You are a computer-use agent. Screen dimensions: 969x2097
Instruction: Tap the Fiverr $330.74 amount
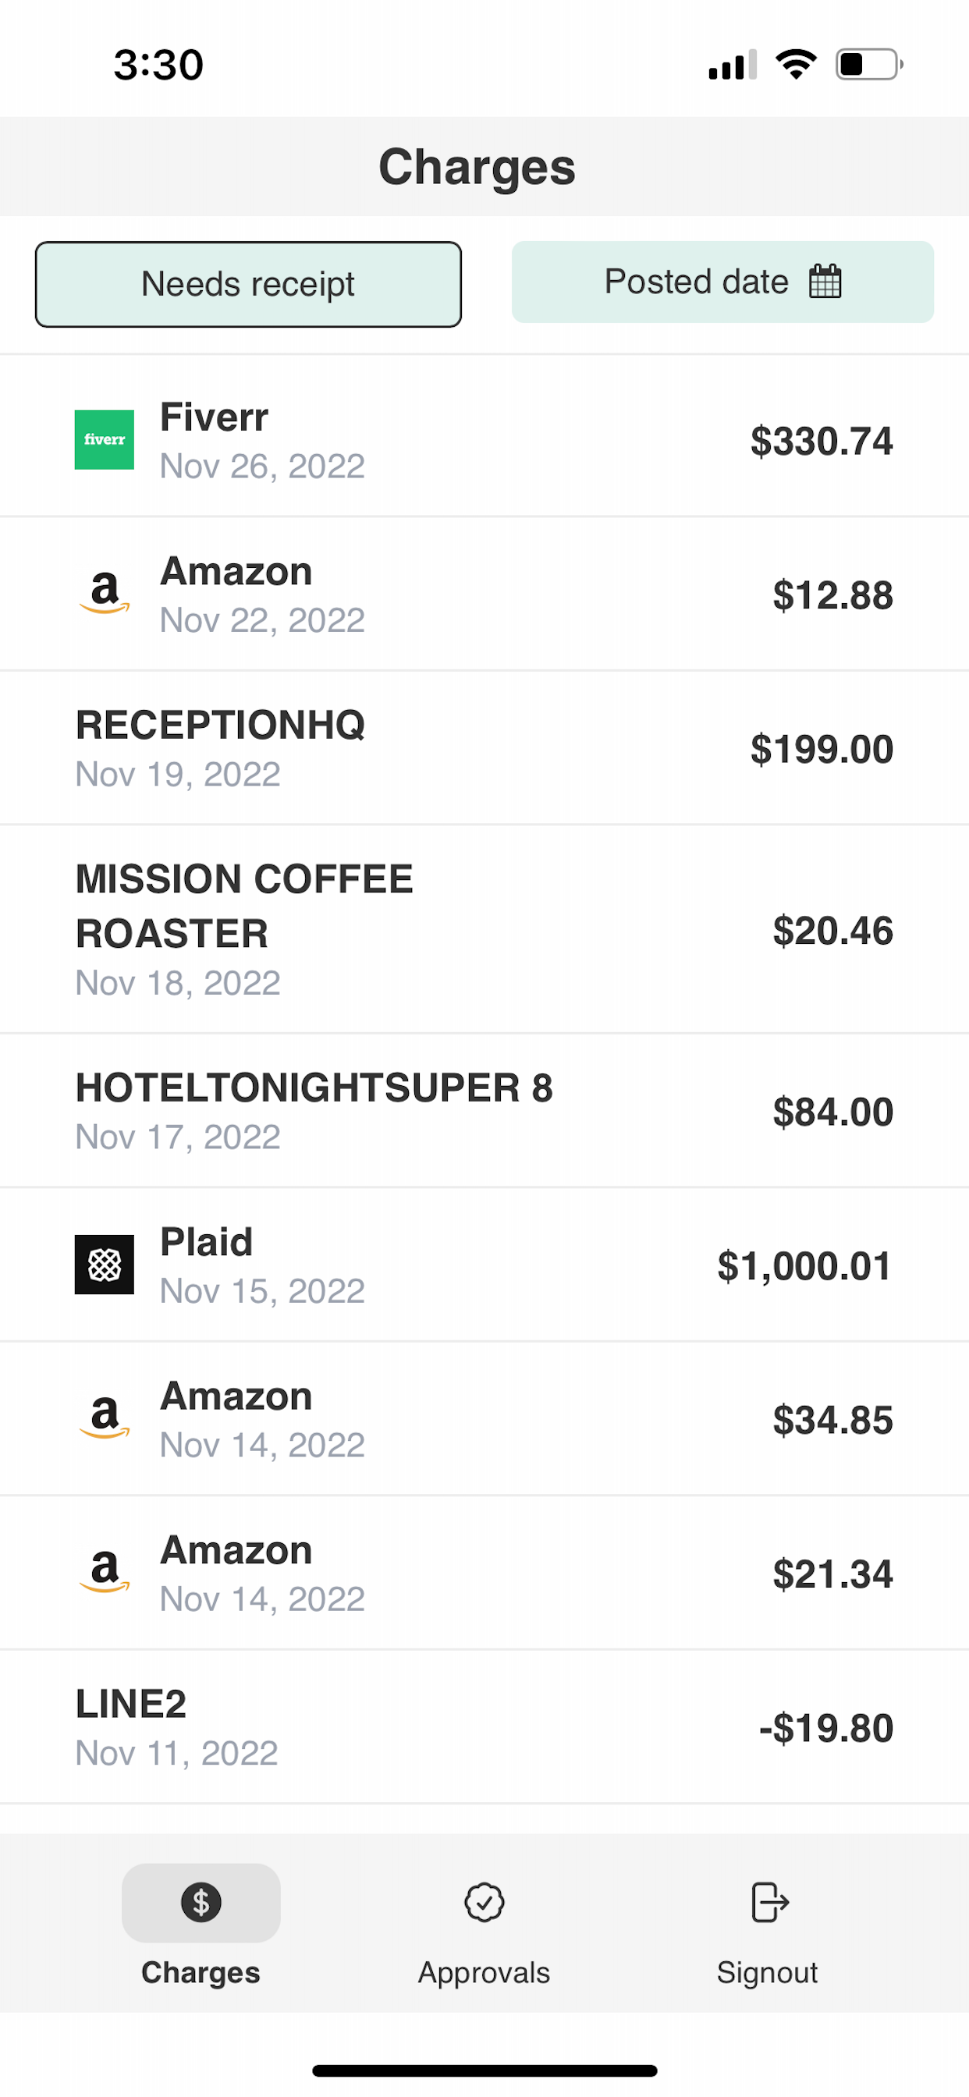[821, 441]
